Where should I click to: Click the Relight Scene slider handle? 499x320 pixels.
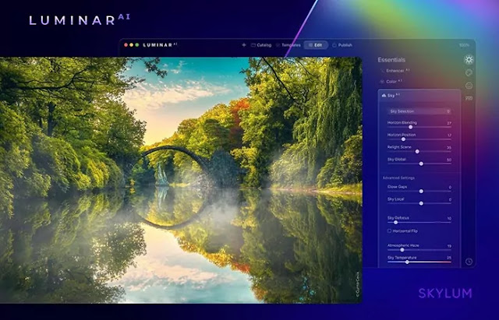(x=417, y=152)
